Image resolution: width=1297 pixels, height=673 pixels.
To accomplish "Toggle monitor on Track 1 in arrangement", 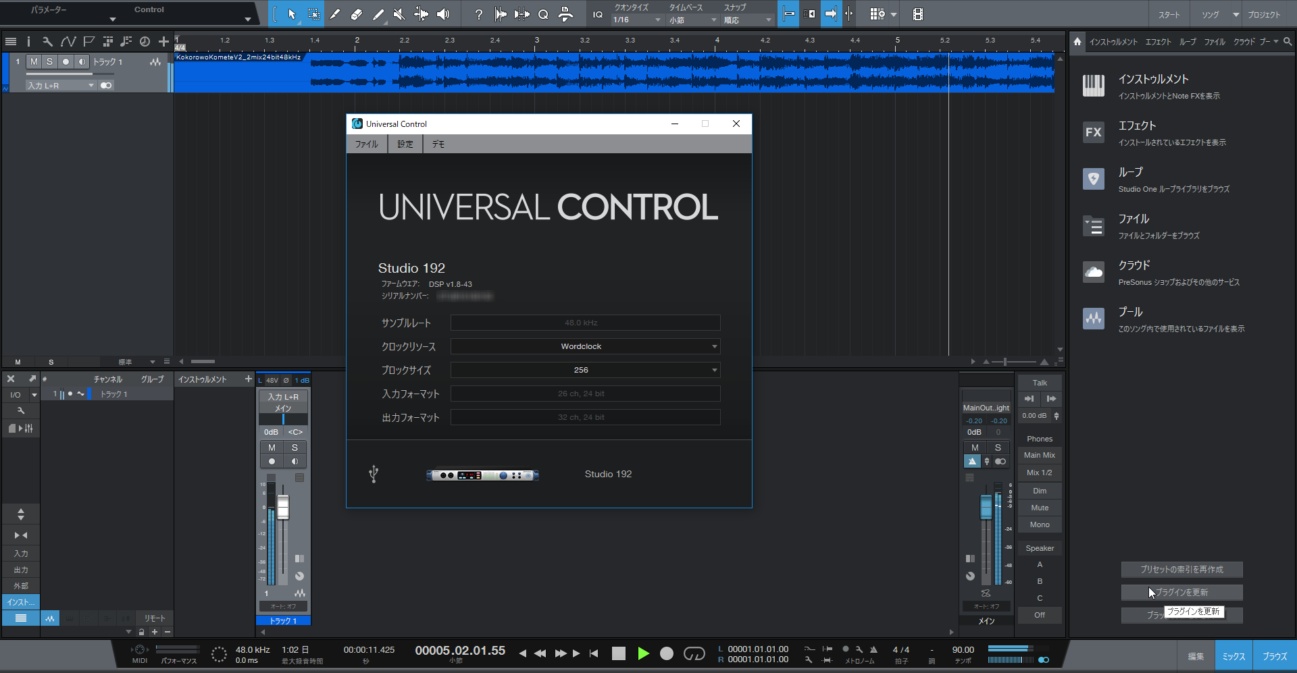I will (82, 62).
